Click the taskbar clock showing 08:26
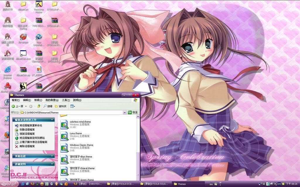This screenshot has height=187, width=300. tap(292, 184)
